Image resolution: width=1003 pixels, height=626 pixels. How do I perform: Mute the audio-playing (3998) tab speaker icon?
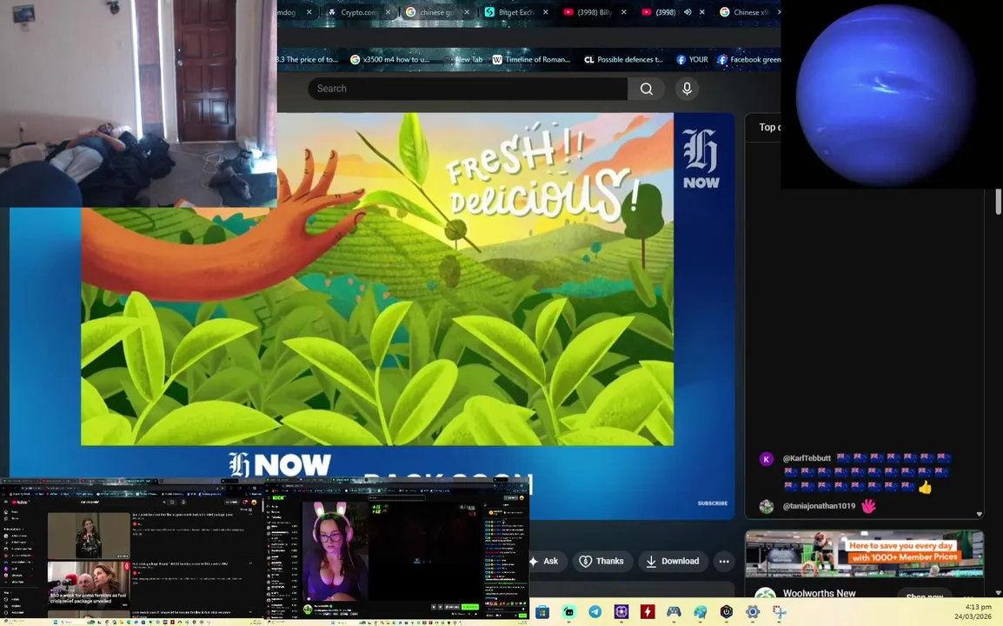(687, 12)
